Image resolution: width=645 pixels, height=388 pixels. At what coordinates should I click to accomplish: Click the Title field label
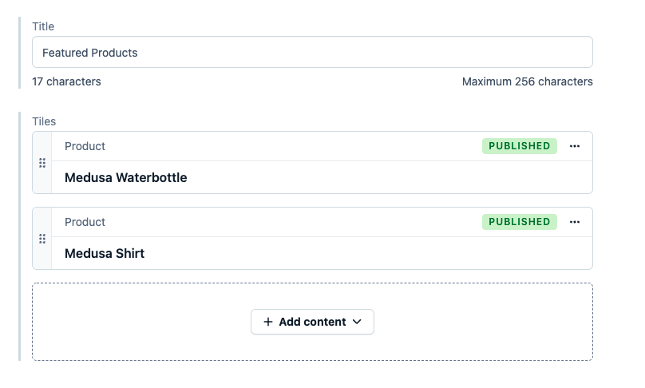tap(43, 26)
